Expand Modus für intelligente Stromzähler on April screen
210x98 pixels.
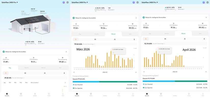175,18
